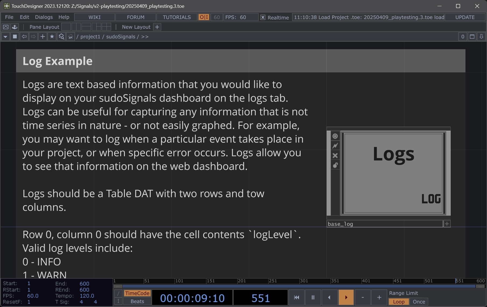Image resolution: width=487 pixels, height=307 pixels.
Task: Step forward one frame with plus
Action: pyautogui.click(x=379, y=297)
